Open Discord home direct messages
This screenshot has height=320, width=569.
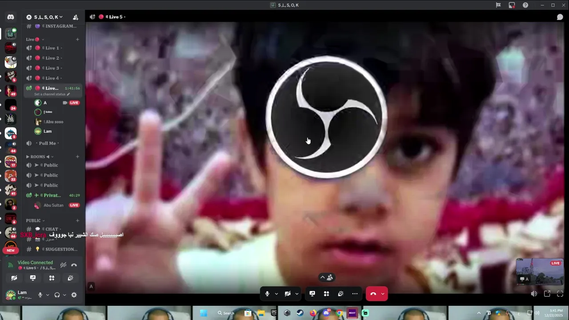pos(11,17)
